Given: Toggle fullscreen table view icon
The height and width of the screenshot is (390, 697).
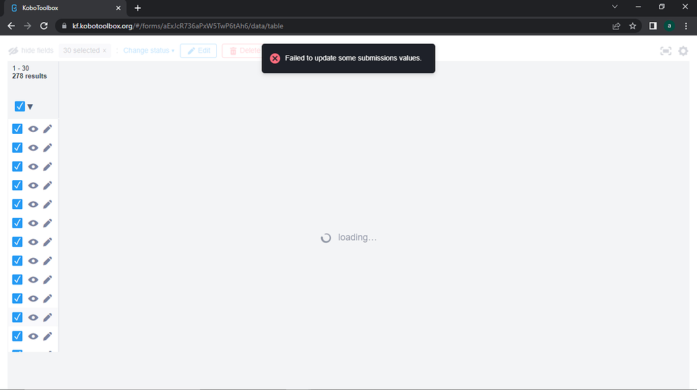Looking at the screenshot, I should (x=666, y=50).
